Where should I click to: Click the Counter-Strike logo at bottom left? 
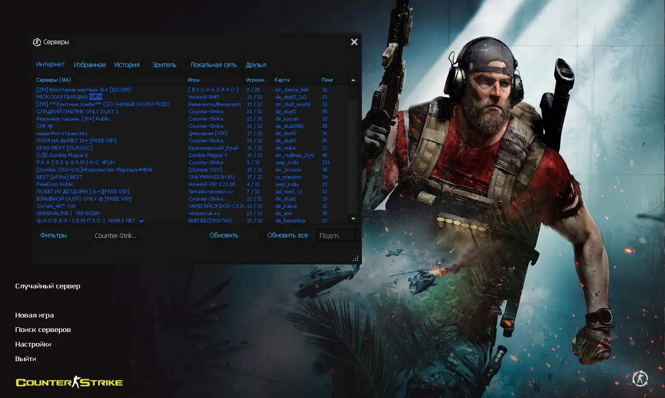69,383
